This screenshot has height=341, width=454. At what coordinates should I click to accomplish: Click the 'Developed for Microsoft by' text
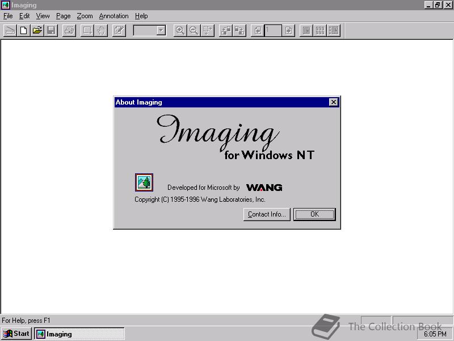click(203, 188)
